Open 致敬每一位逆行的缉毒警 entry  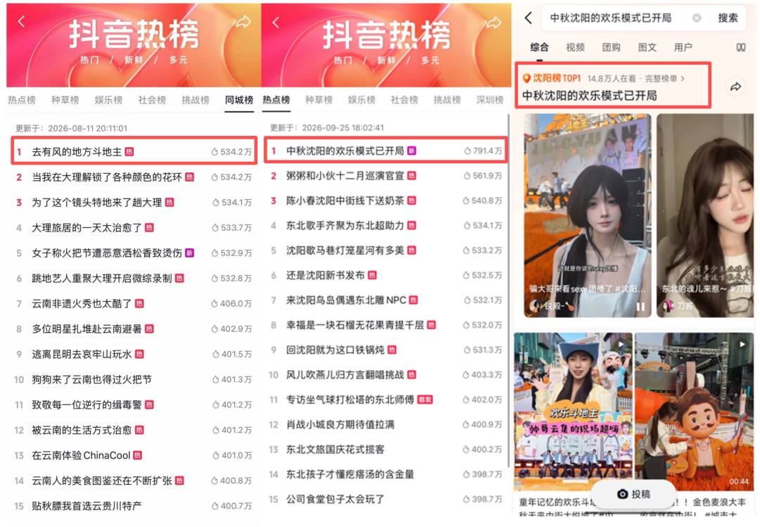[134, 405]
